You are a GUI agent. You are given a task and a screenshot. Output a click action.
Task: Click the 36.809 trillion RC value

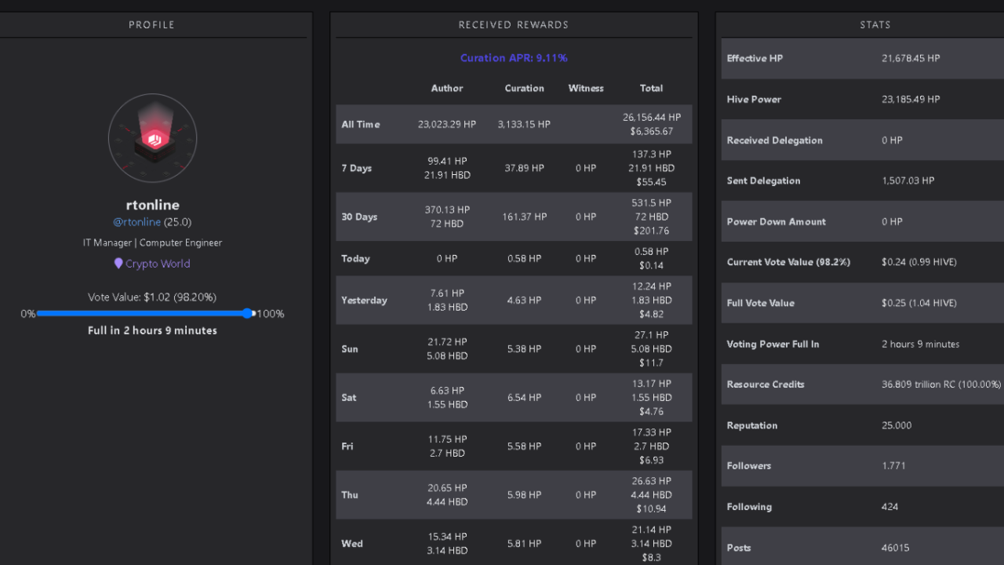click(941, 385)
